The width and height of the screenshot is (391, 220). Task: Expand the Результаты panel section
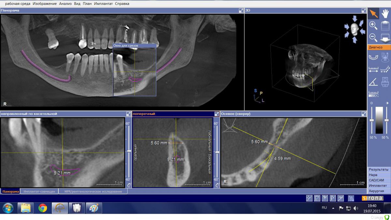click(x=379, y=169)
